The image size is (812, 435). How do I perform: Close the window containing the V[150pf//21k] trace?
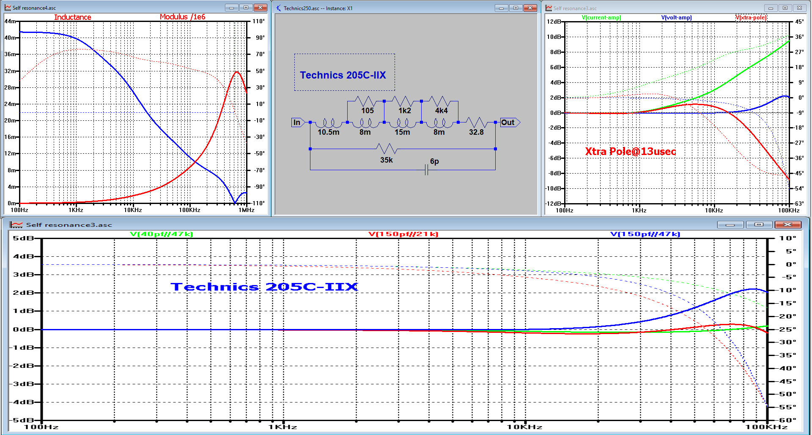pyautogui.click(x=787, y=225)
